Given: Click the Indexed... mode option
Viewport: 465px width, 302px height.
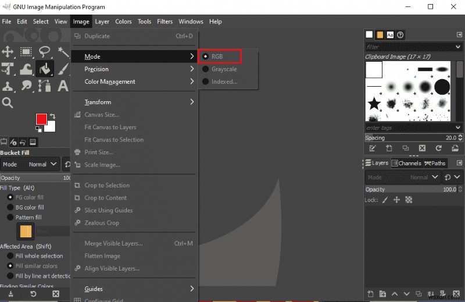Looking at the screenshot, I should coord(224,82).
